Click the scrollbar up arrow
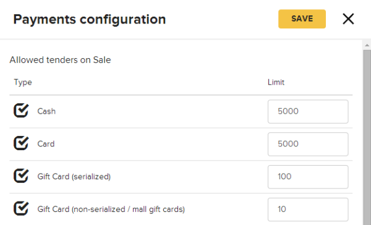The height and width of the screenshot is (225, 371). [x=367, y=45]
